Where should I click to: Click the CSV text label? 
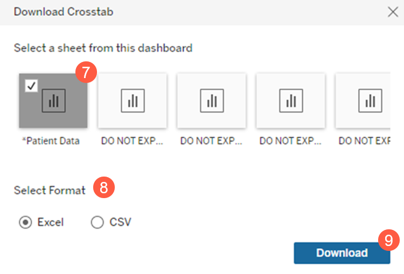pyautogui.click(x=120, y=222)
